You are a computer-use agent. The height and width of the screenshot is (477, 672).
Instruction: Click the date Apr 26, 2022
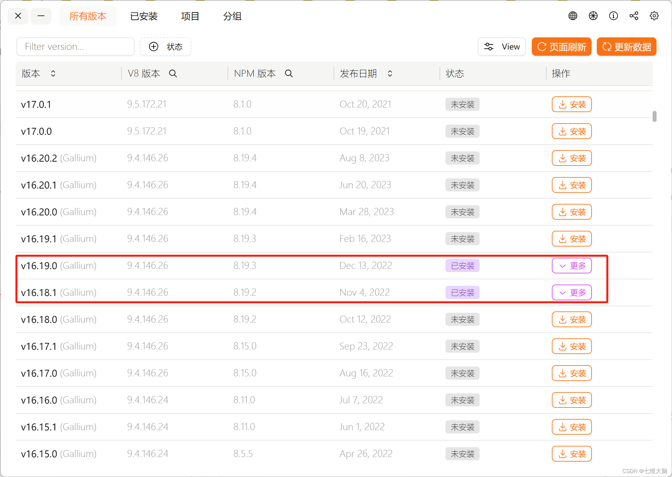point(366,454)
